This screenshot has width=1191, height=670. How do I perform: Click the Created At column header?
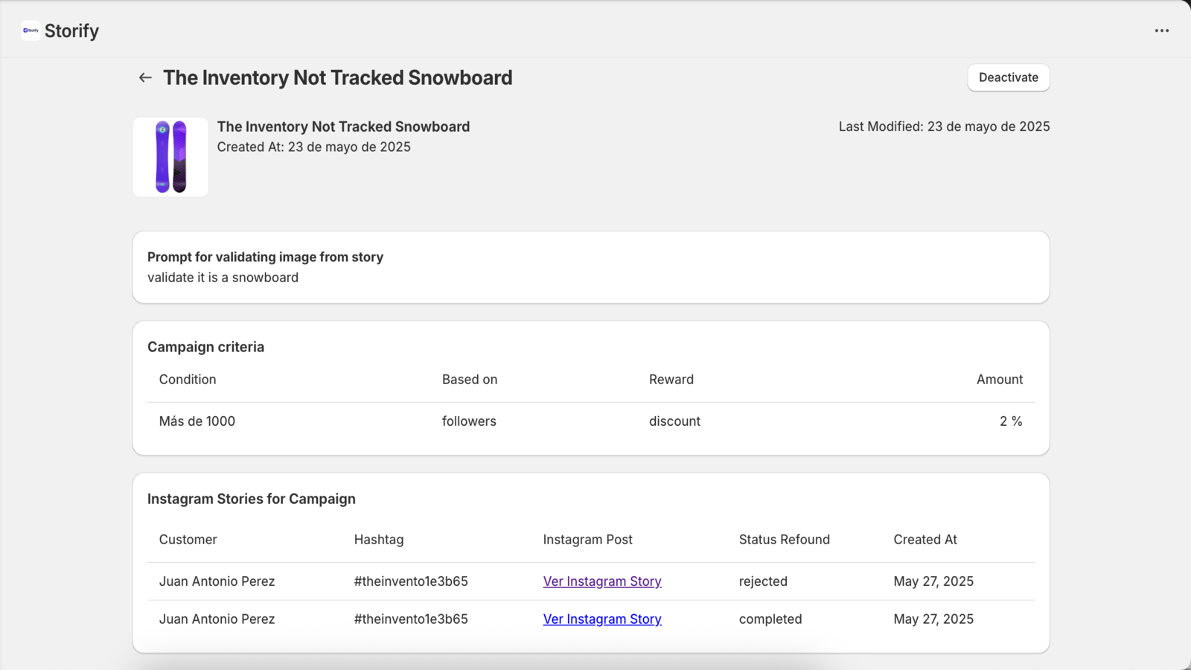(925, 539)
